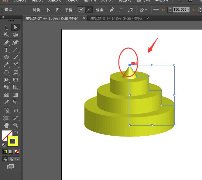
Task: Select the Zoom tool
Action: [15, 125]
